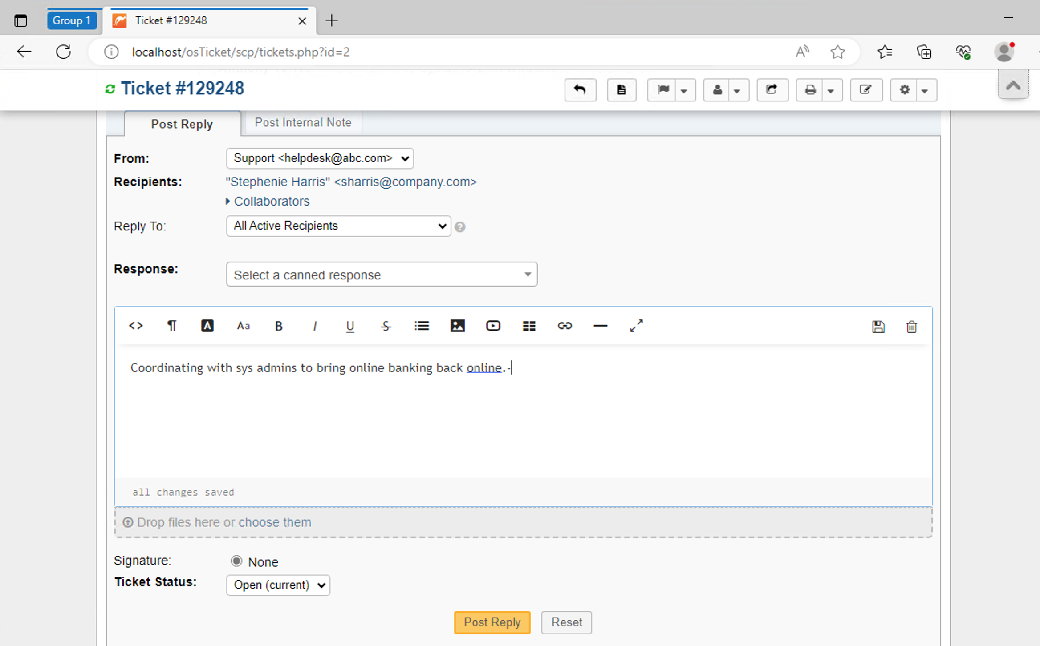Image resolution: width=1040 pixels, height=646 pixels.
Task: Toggle HTML source code view icon
Action: pyautogui.click(x=136, y=326)
